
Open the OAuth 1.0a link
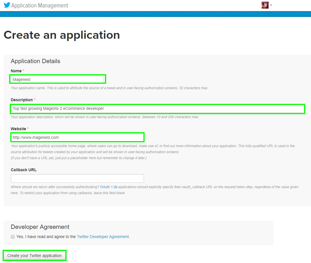click(x=108, y=187)
